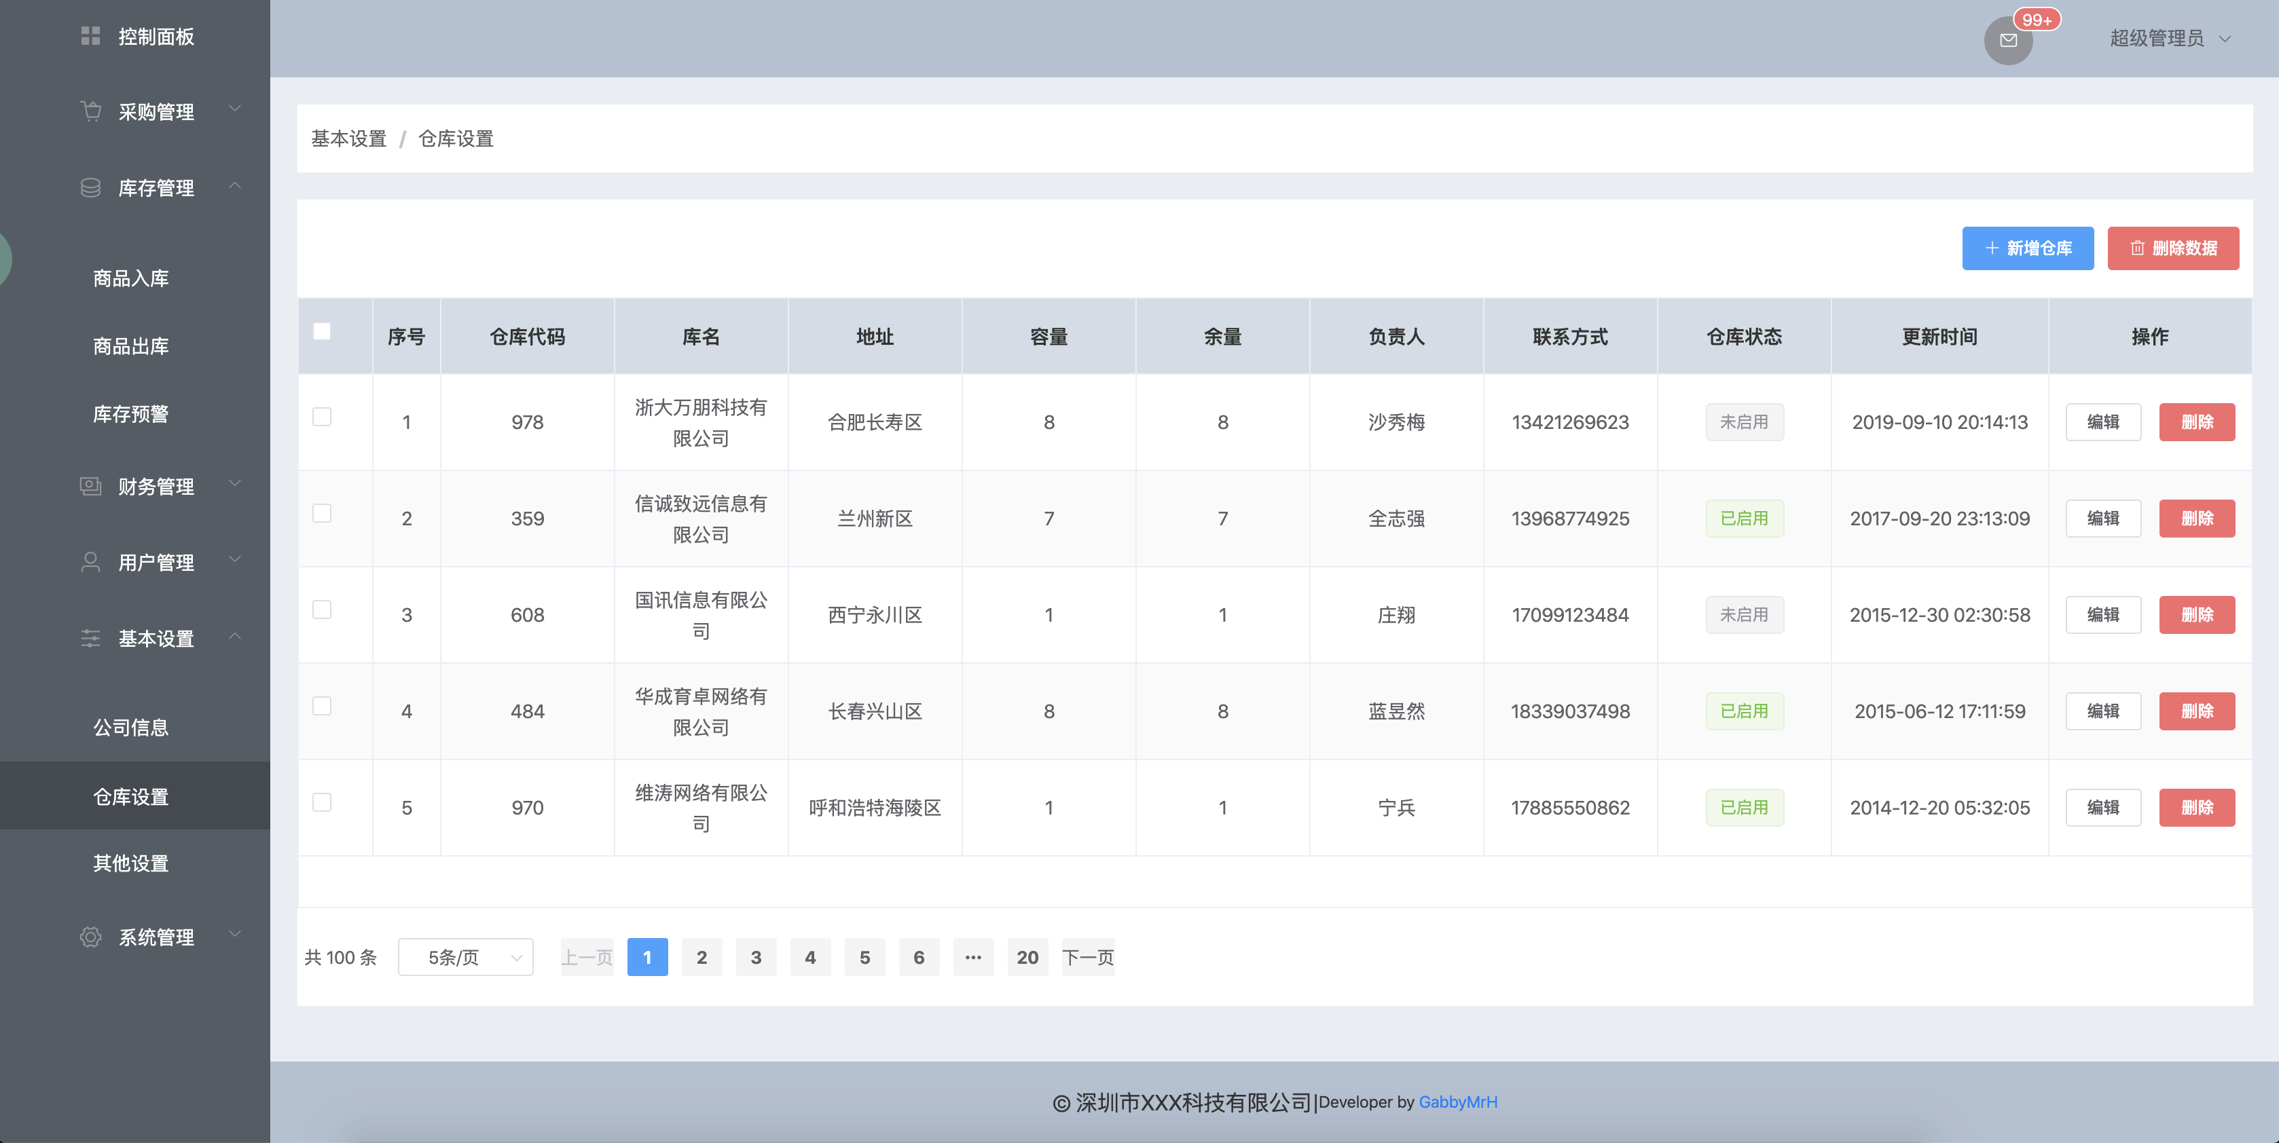The image size is (2279, 1143).
Task: Click the 删除数据 button
Action: click(2173, 248)
